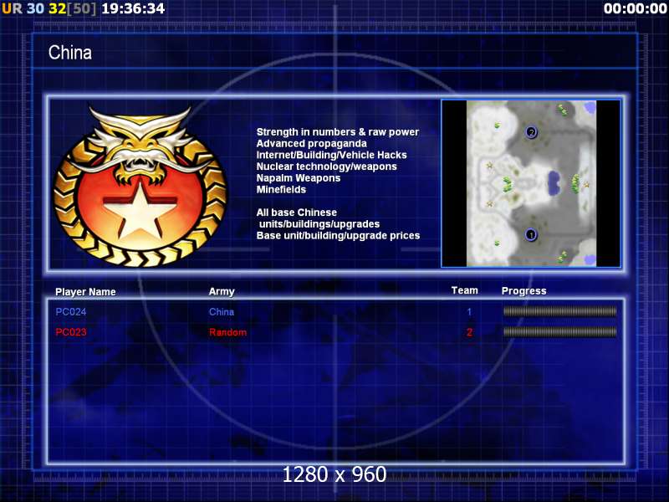The height and width of the screenshot is (502, 669).
Task: Click the 00:00:00 timer at top right
Action: 636,8
